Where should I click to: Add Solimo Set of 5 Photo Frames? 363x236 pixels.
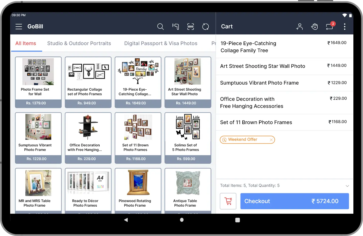[188, 138]
